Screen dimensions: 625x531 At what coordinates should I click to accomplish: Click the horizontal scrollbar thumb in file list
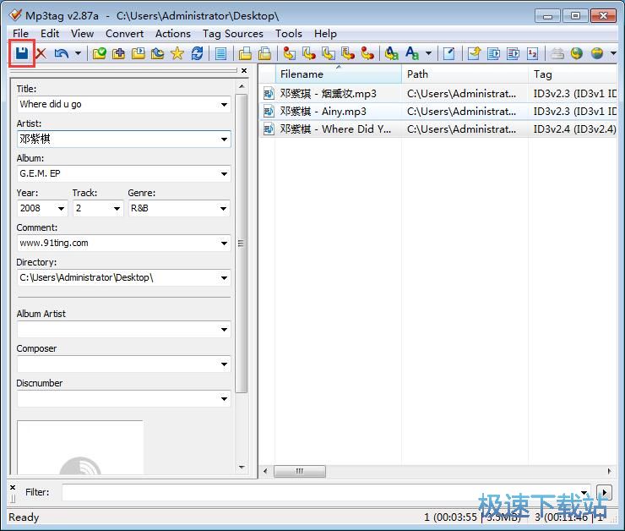coord(300,471)
